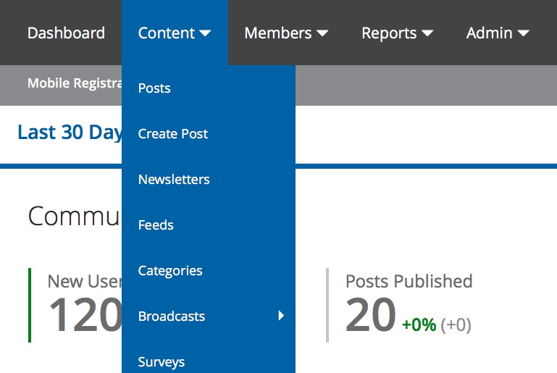This screenshot has height=373, width=557.
Task: Collapse the Content dropdown menu
Action: coord(175,33)
